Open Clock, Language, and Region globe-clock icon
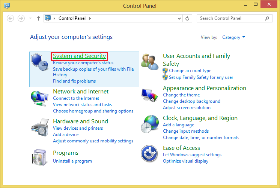 point(149,124)
